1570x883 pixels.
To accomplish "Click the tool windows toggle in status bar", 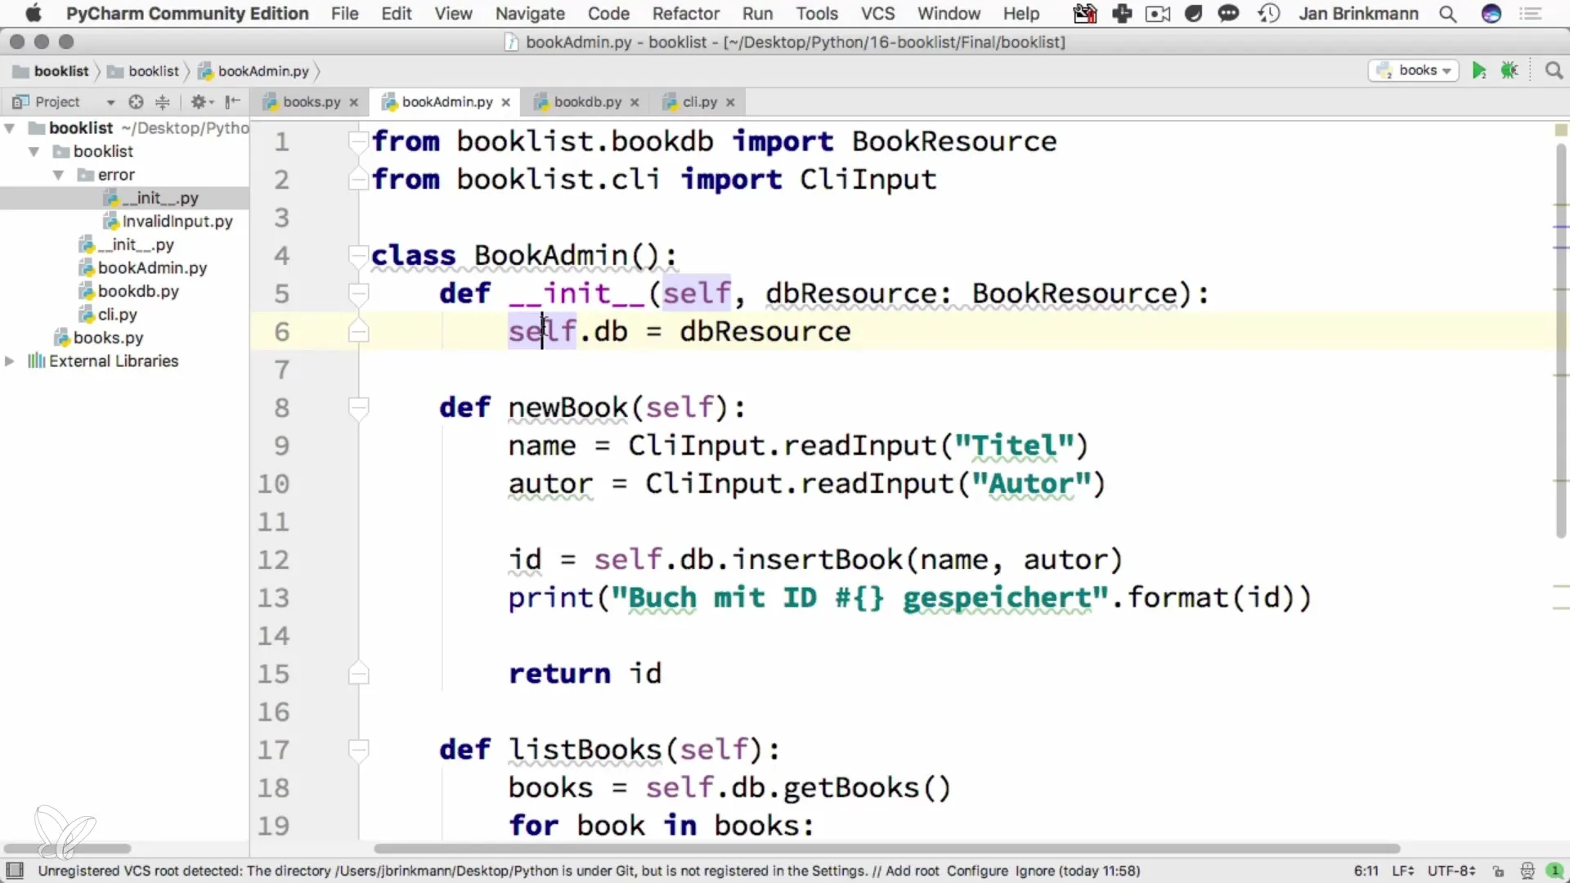I will 15,871.
